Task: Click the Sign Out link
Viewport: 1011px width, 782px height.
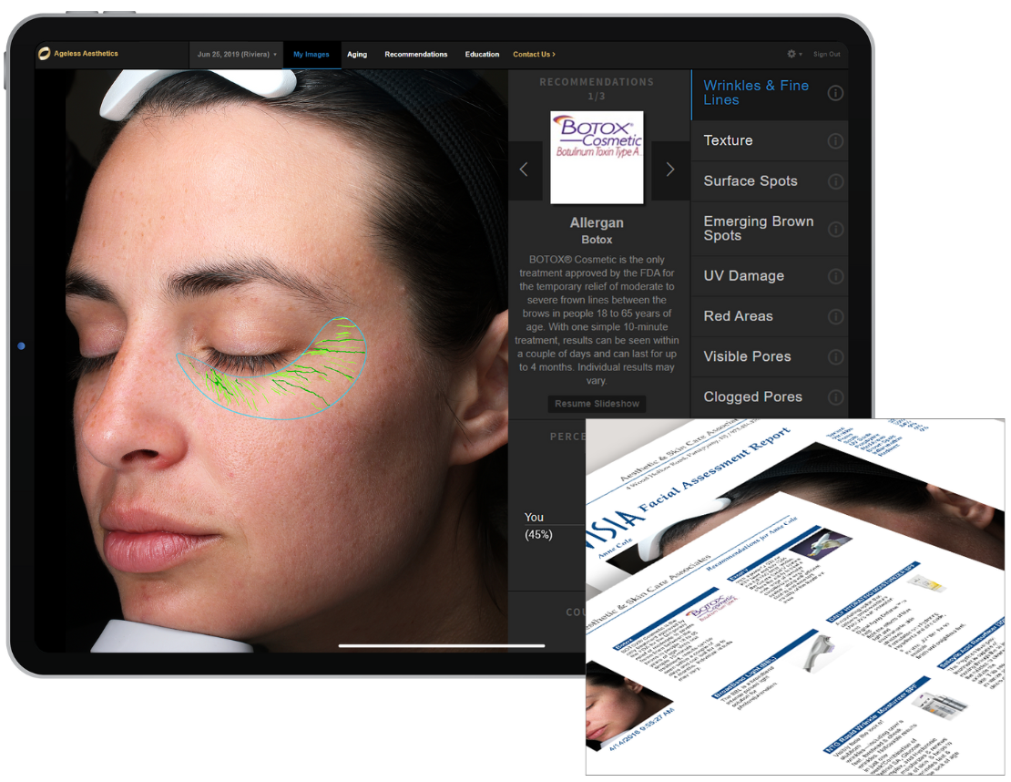Action: pyautogui.click(x=827, y=55)
